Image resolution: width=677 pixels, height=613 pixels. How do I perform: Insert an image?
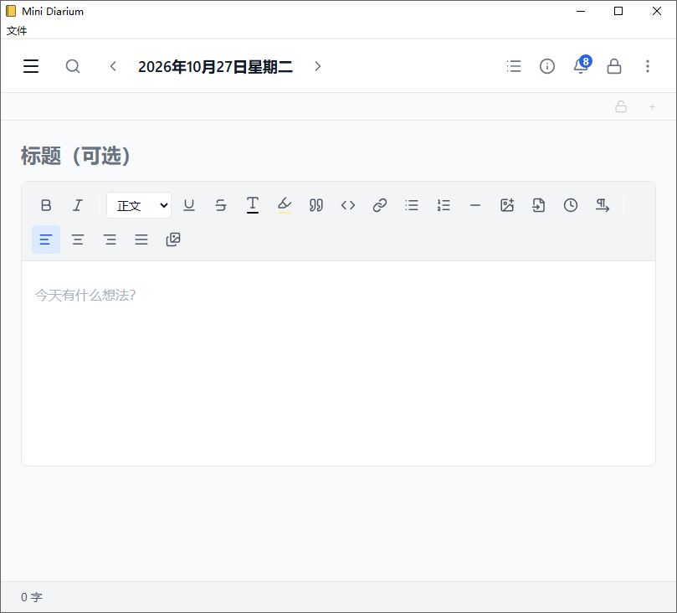click(507, 205)
